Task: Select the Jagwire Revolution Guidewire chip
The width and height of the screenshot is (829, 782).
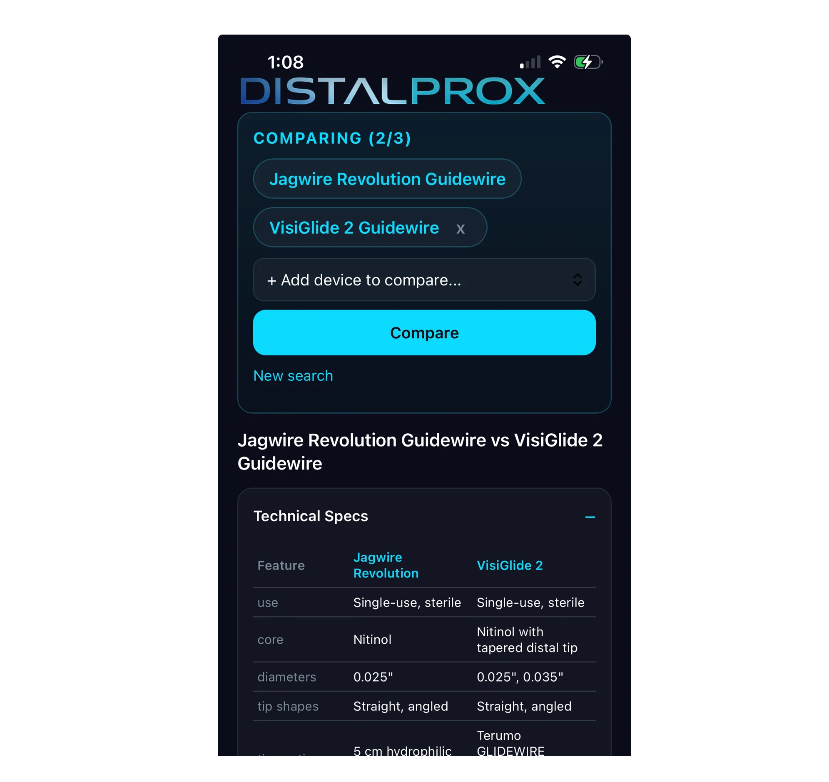Action: [x=387, y=179]
